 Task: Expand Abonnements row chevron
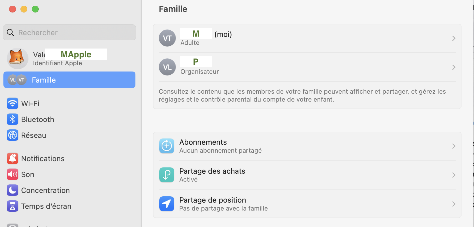[x=454, y=146]
